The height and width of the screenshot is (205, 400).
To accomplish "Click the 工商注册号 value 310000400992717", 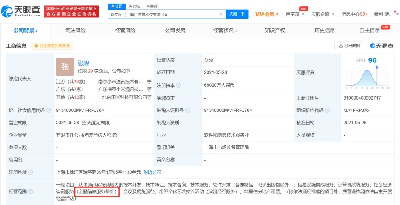I will 362,98.
